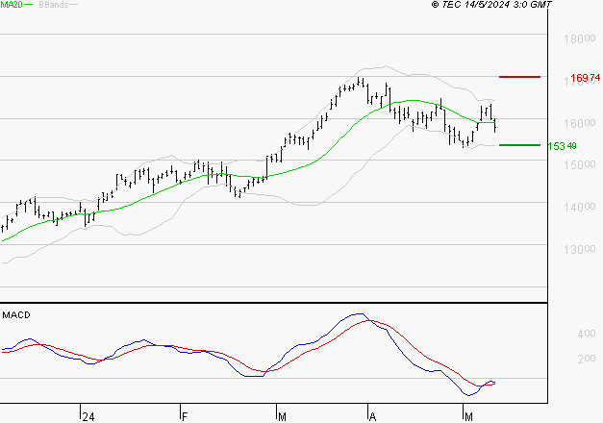Click the 14000 price axis label
This screenshot has width=603, height=423.
pyautogui.click(x=580, y=208)
